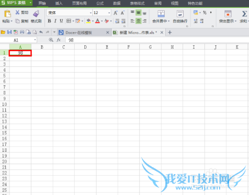The image size is (249, 195).
Task: Open the 开始 Home ribbon tab
Action: (42, 3)
